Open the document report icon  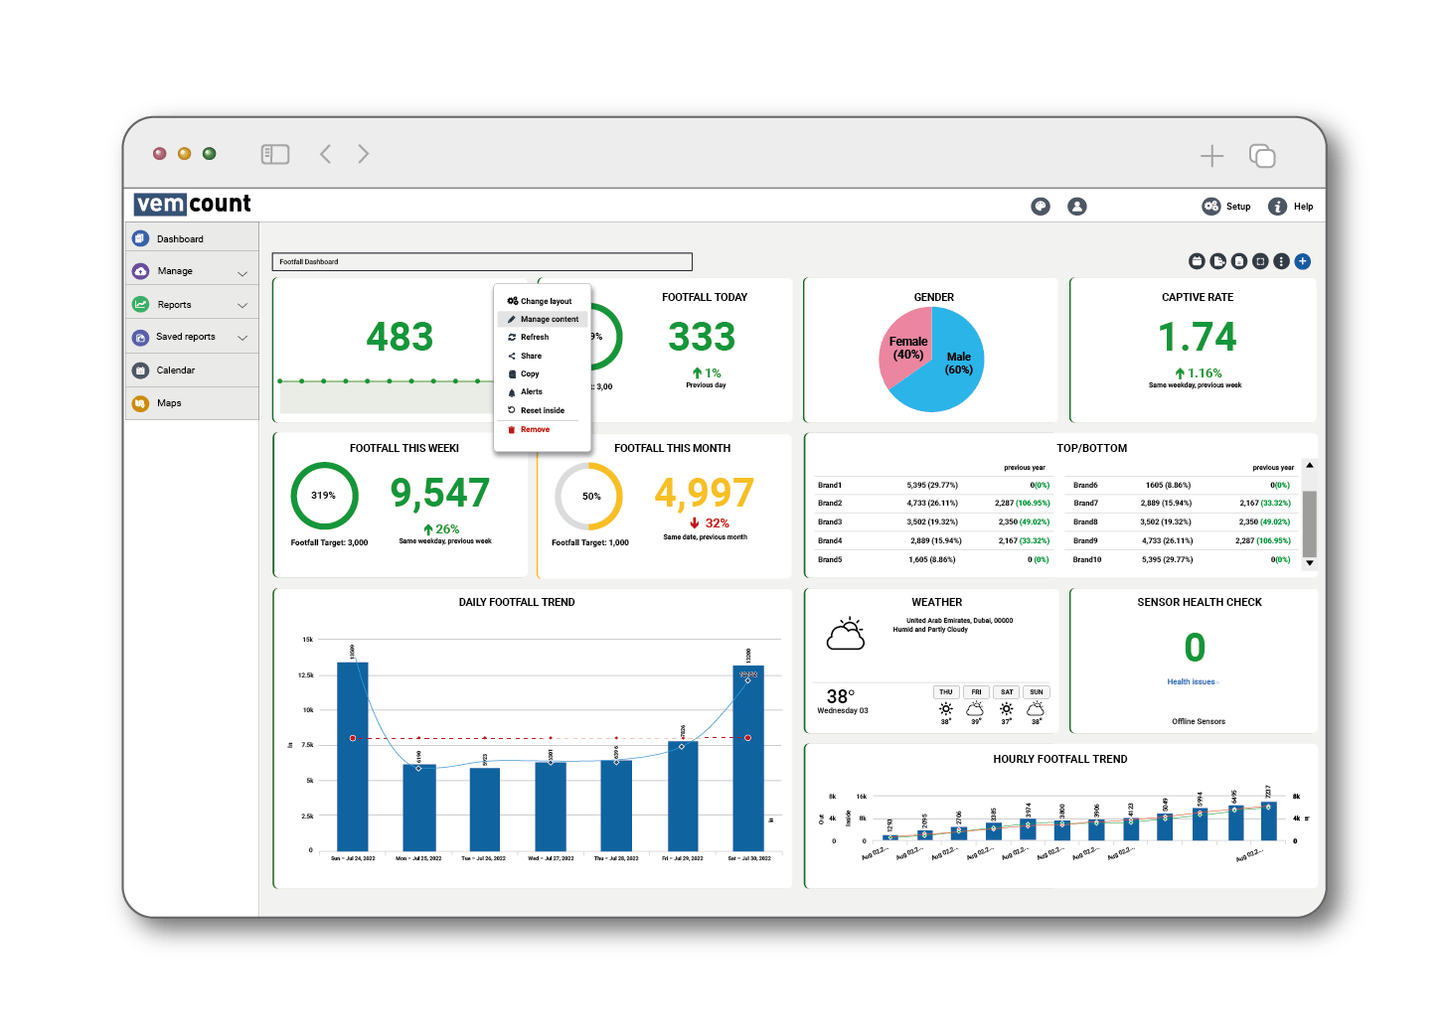coord(1239,261)
